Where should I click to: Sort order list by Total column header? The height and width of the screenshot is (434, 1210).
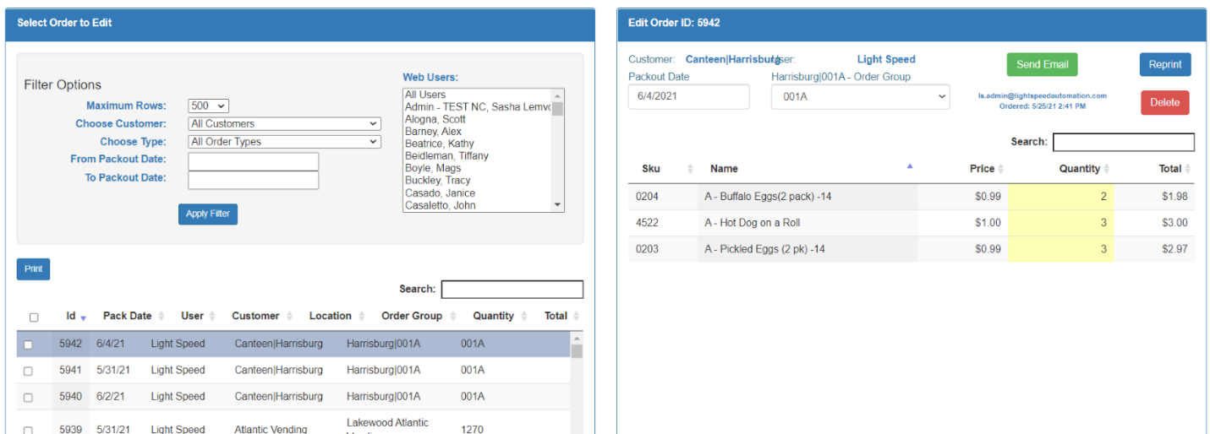562,316
